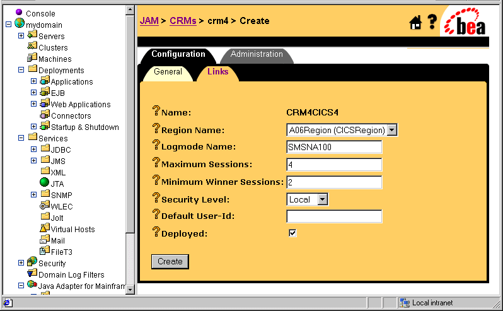Open help icon for Region Name

tap(156, 128)
